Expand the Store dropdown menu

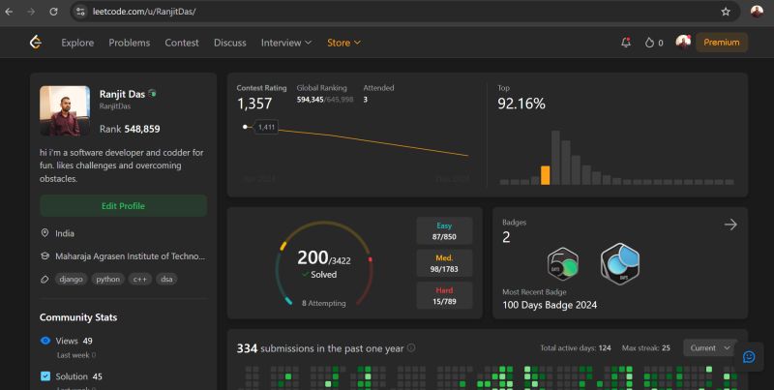pyautogui.click(x=344, y=43)
